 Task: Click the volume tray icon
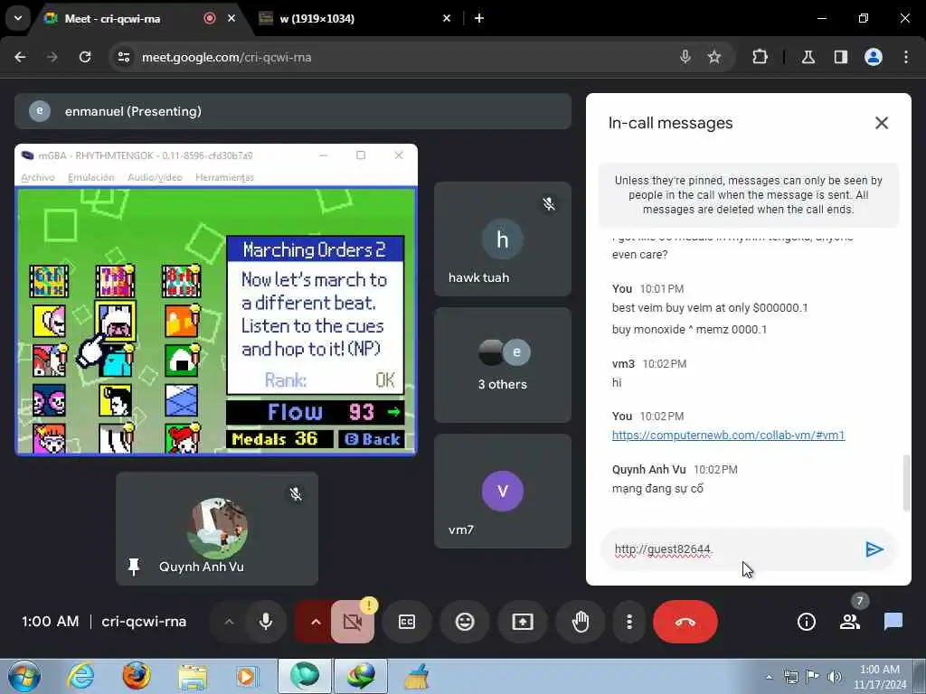point(835,677)
